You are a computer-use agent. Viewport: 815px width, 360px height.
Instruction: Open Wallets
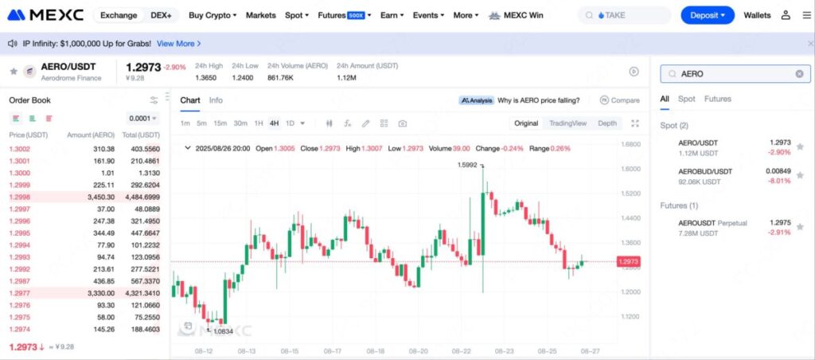758,15
